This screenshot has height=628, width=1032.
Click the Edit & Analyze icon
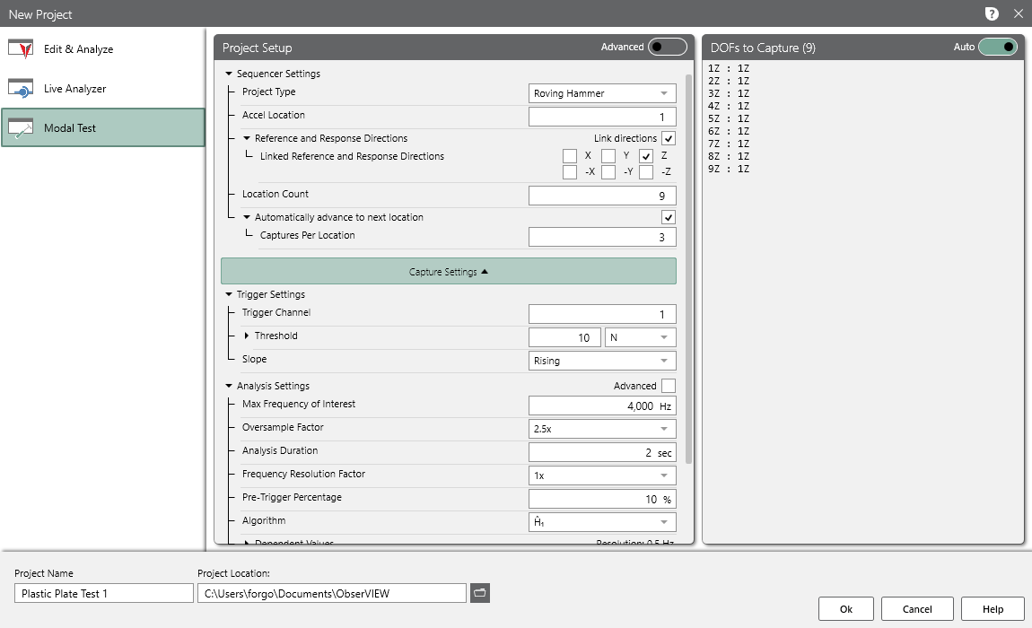tap(21, 49)
